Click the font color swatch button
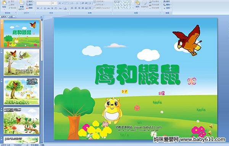This screenshot has width=229, height=146. click(x=65, y=8)
